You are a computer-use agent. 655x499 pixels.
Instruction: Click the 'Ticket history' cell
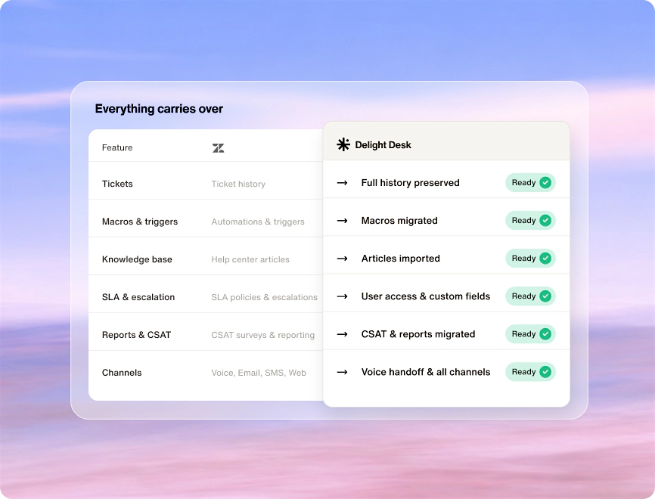[238, 184]
